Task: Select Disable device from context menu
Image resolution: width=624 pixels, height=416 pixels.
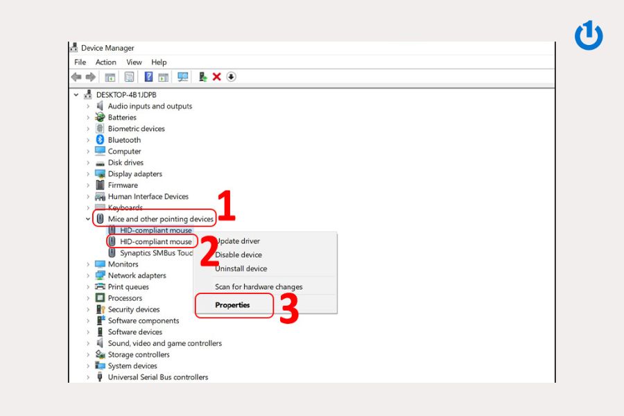Action: click(239, 254)
